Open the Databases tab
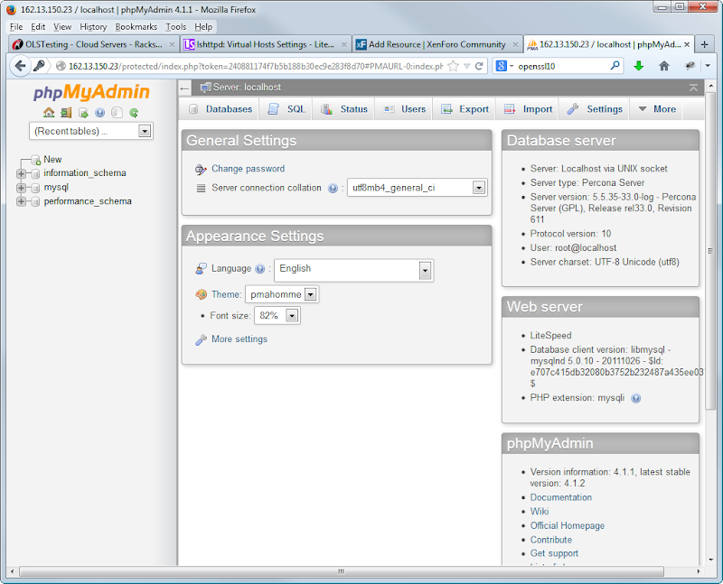This screenshot has height=584, width=723. pyautogui.click(x=220, y=109)
